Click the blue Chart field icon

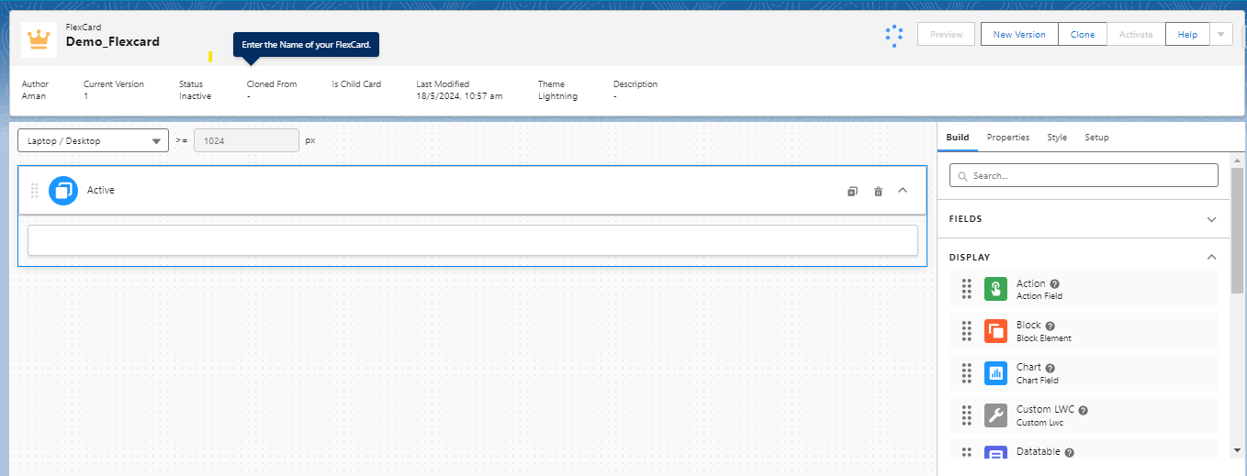click(x=995, y=373)
